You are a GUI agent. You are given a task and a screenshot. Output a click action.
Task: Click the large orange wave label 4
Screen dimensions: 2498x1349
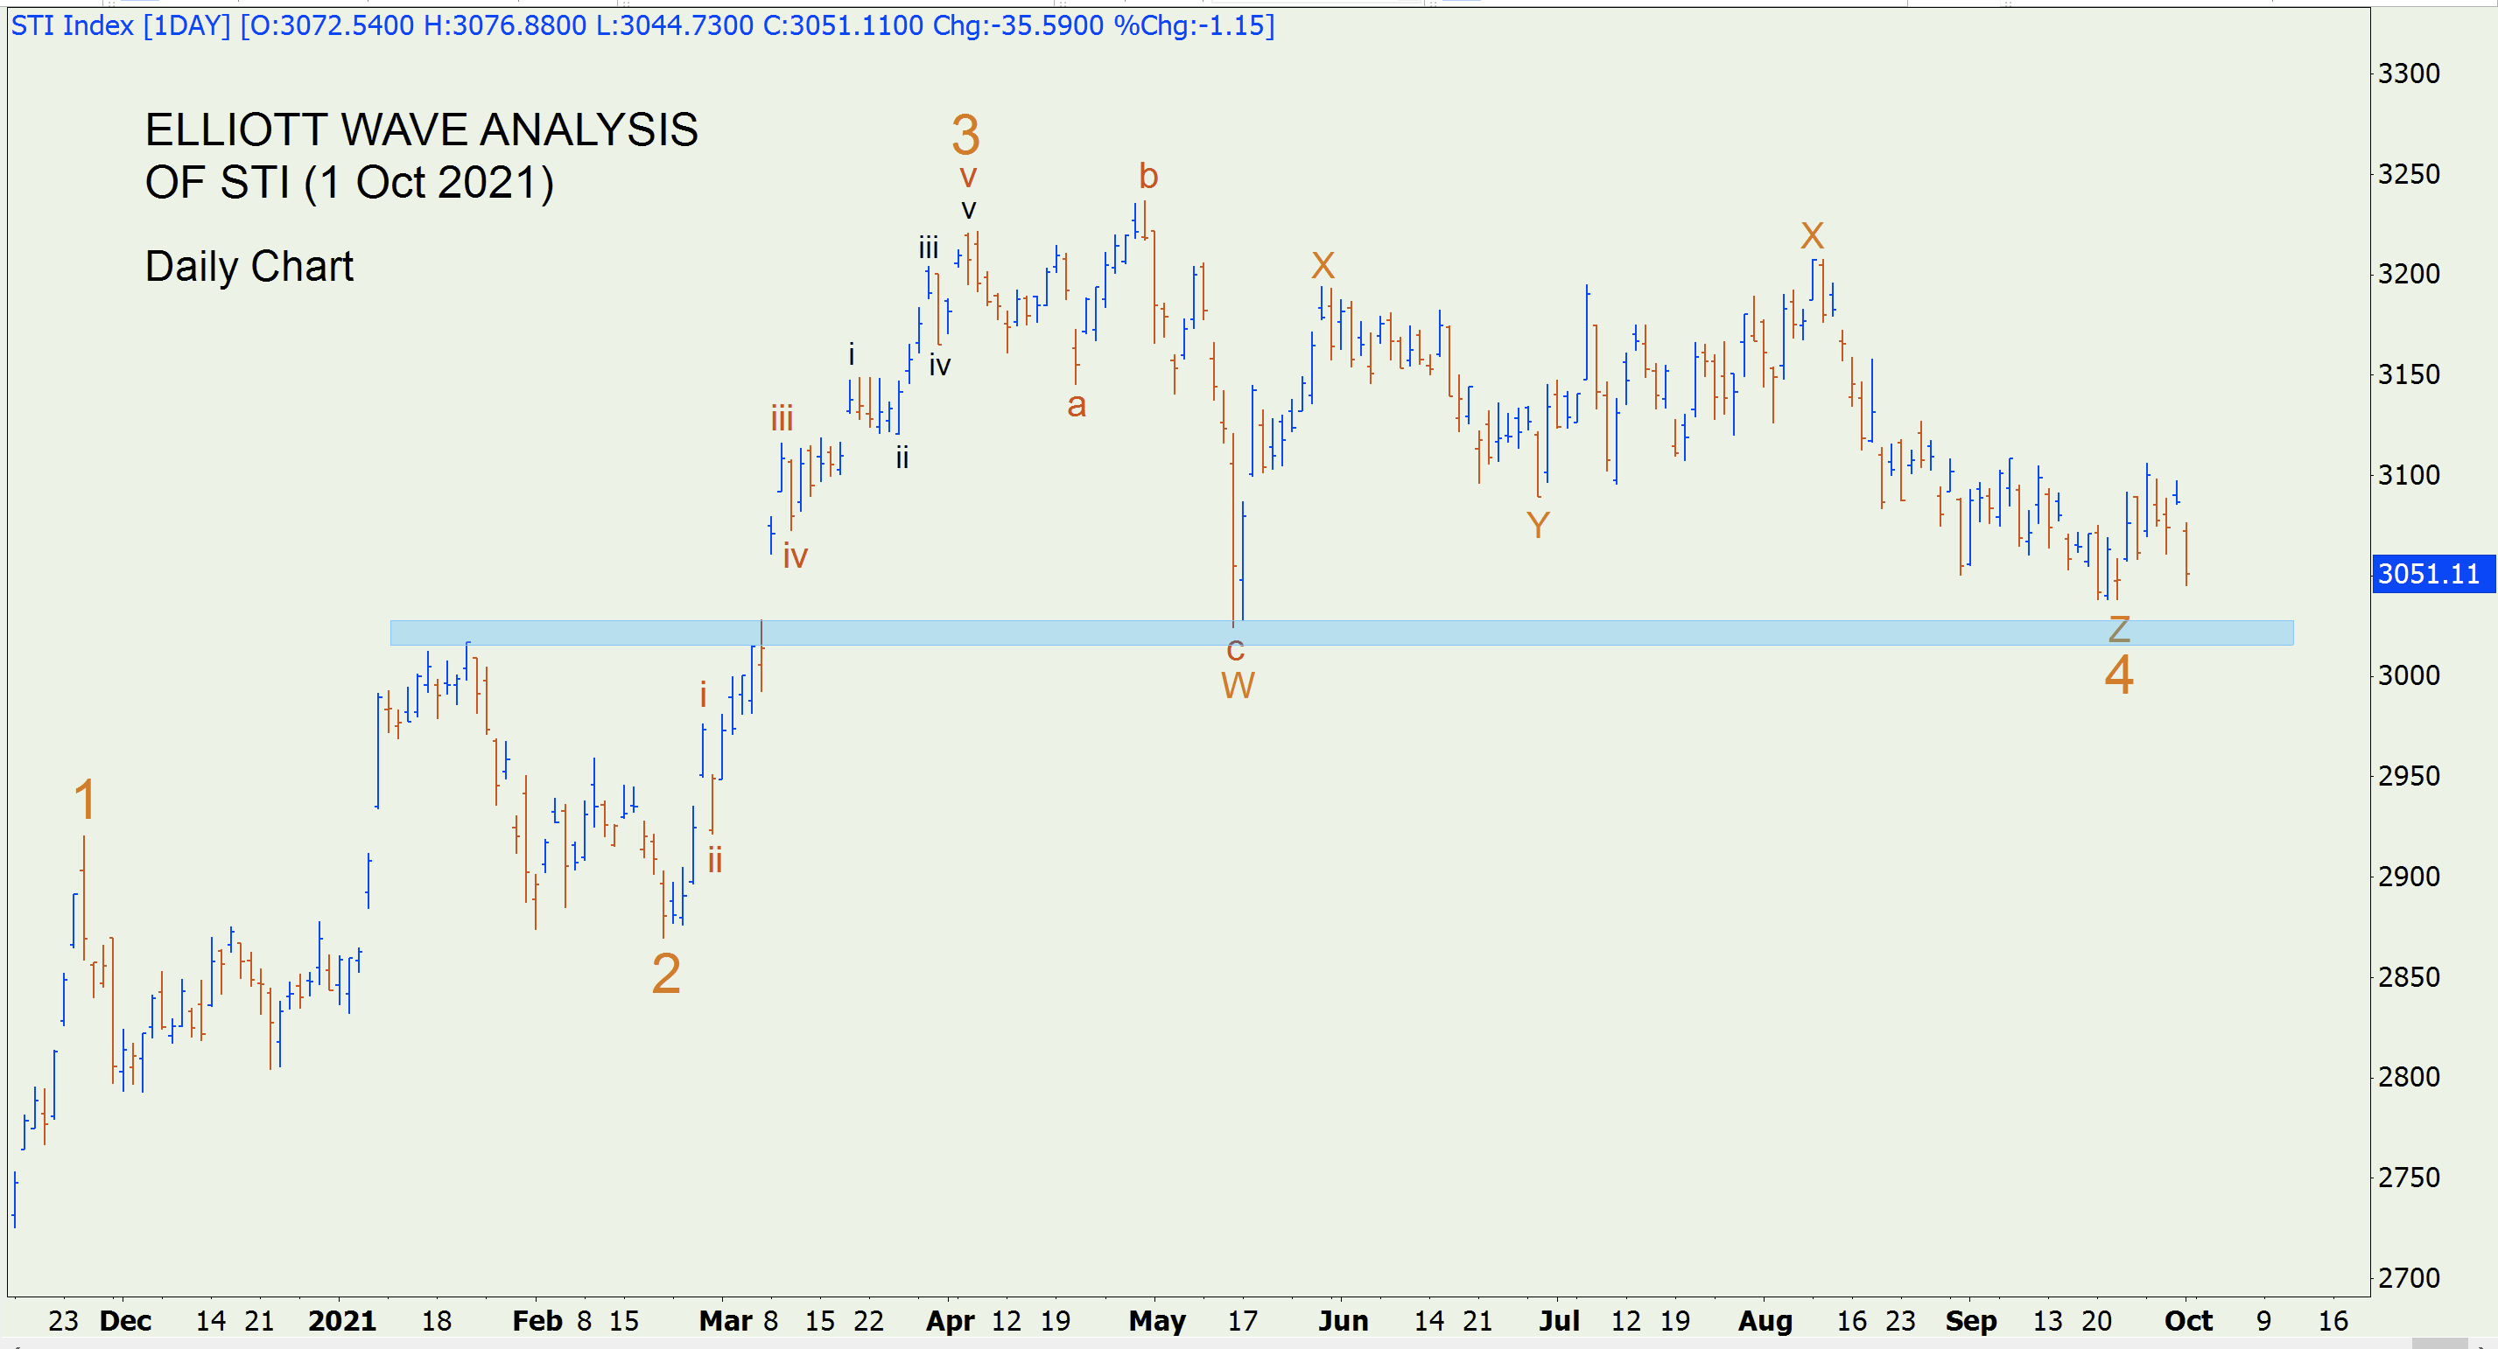2119,674
